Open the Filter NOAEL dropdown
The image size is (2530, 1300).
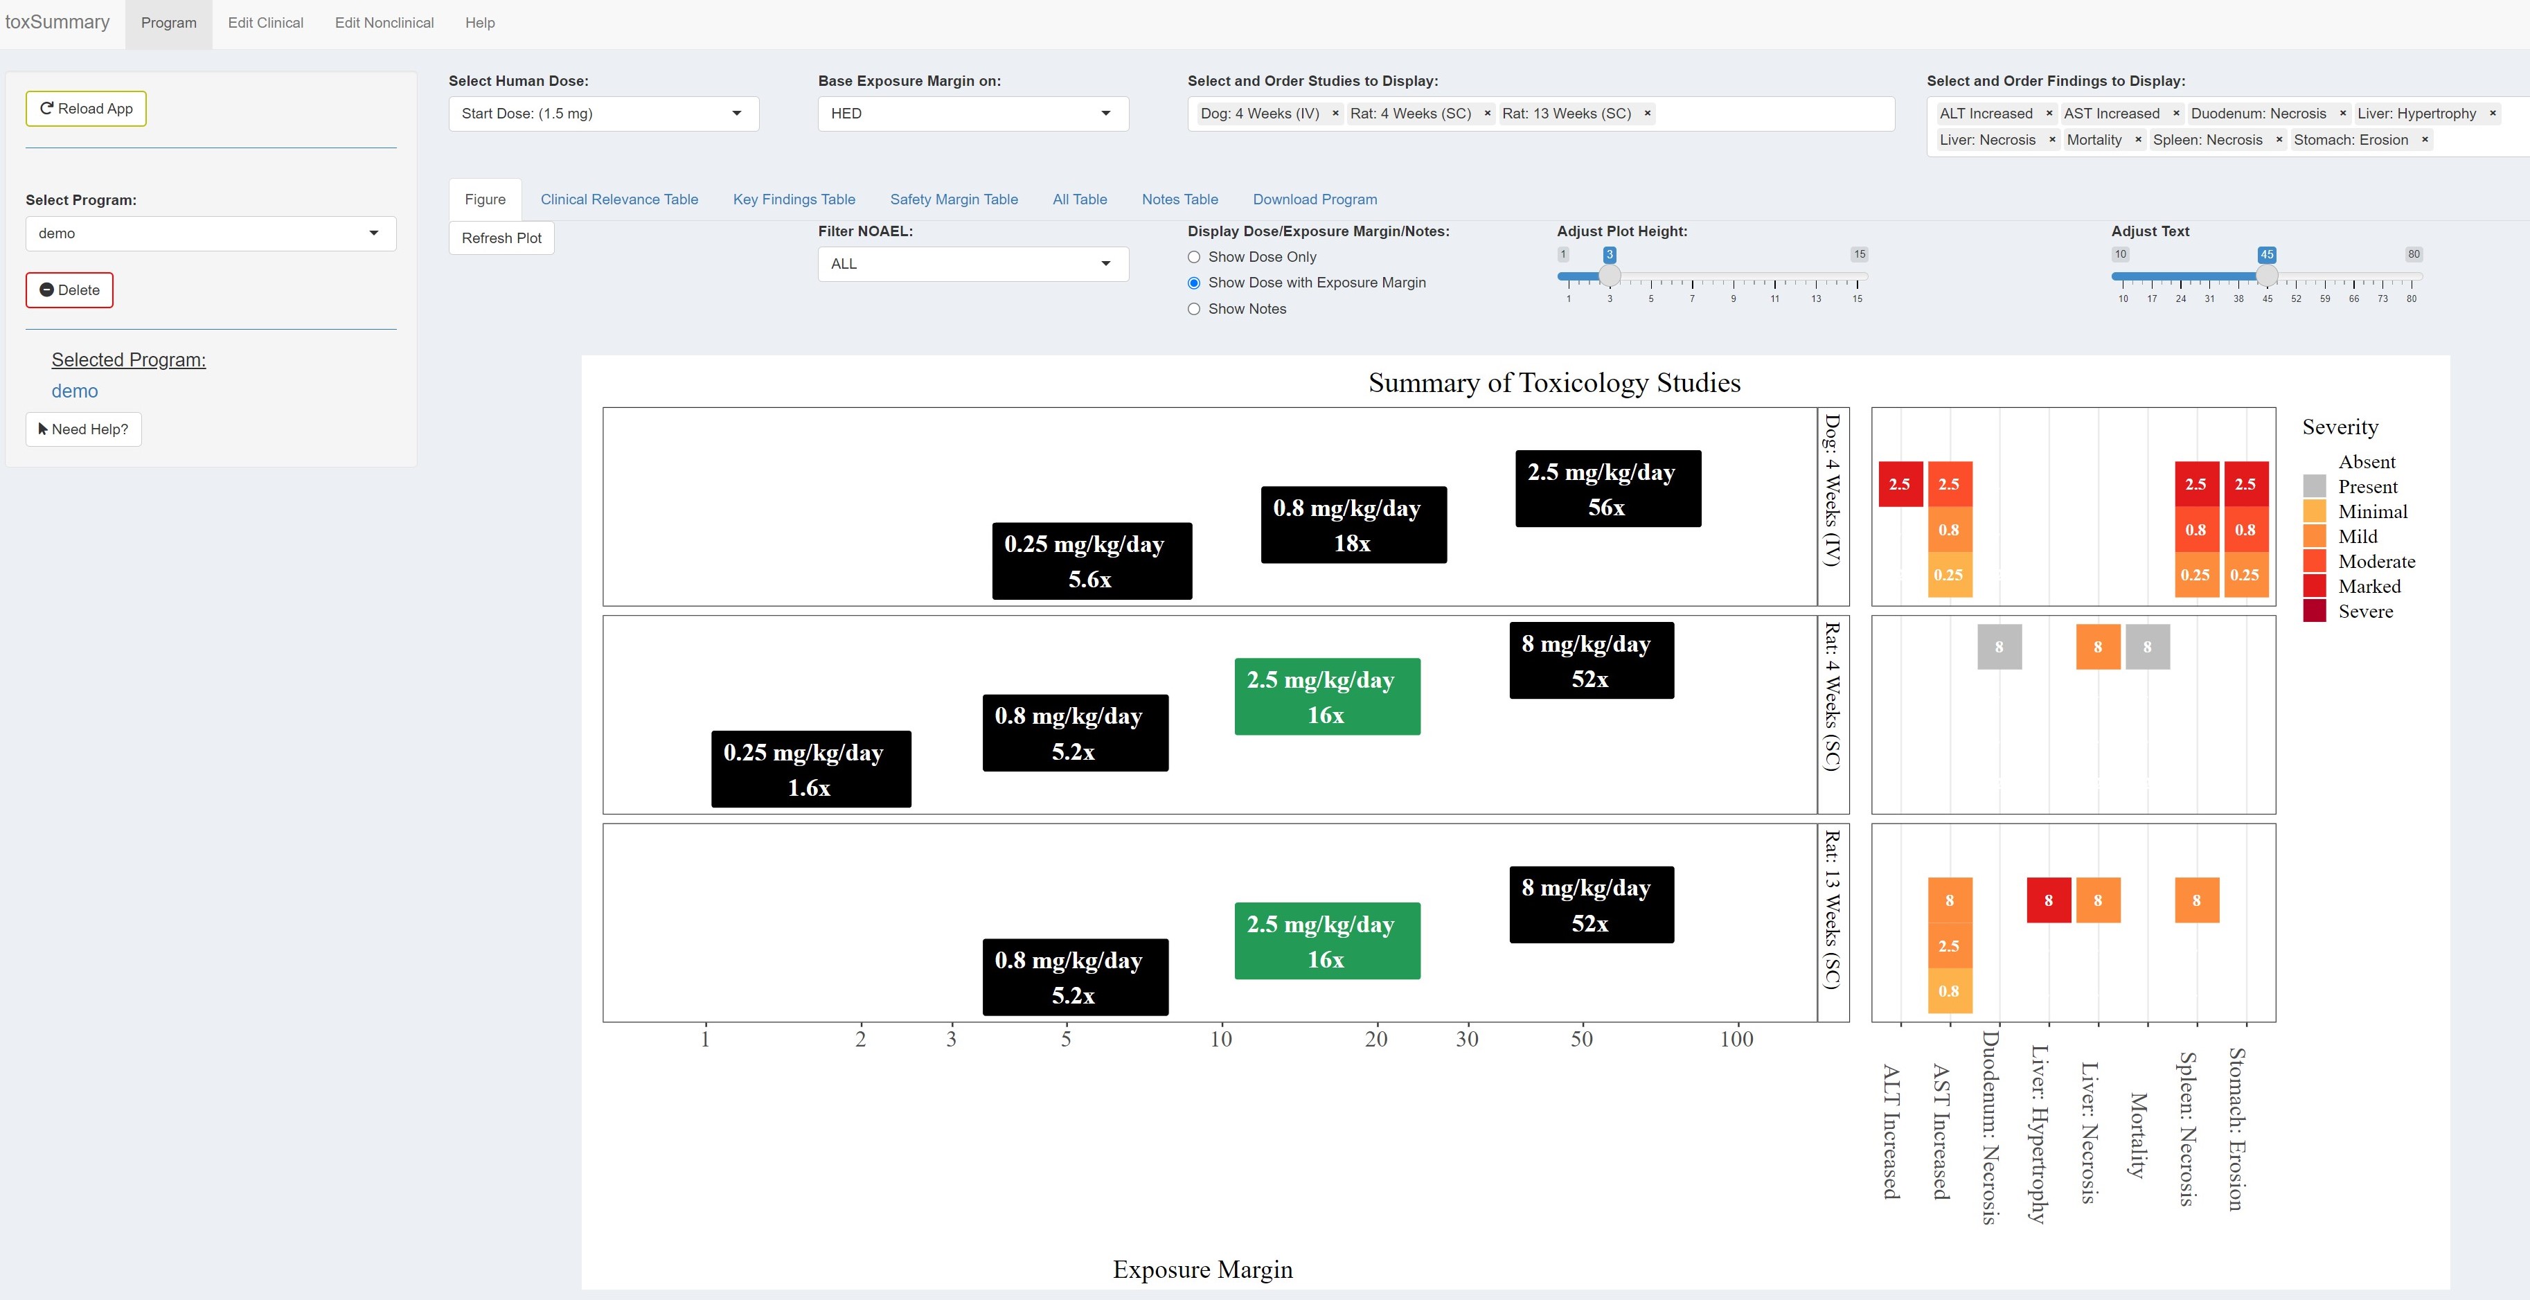point(972,264)
